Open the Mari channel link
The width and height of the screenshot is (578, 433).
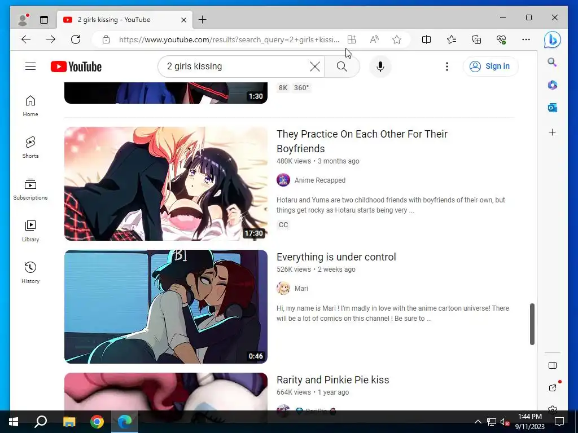(x=301, y=289)
